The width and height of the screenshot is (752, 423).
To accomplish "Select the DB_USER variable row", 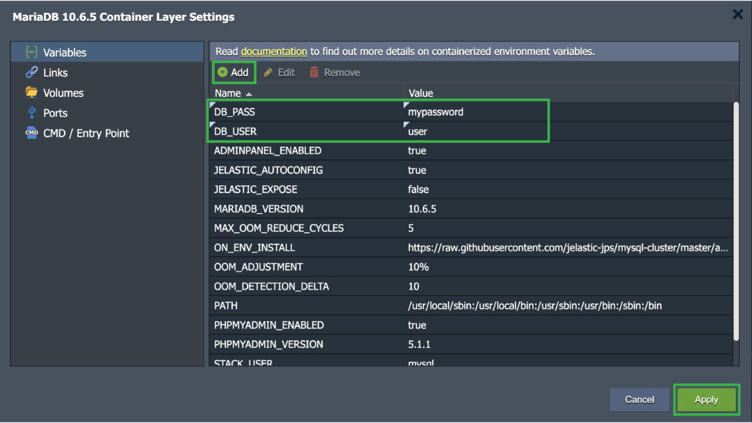I will (x=291, y=130).
